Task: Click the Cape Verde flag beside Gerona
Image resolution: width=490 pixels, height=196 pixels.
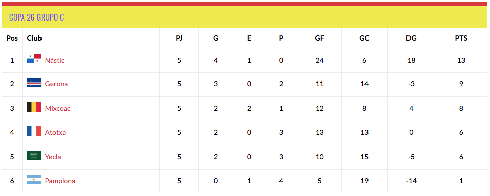Action: [34, 83]
